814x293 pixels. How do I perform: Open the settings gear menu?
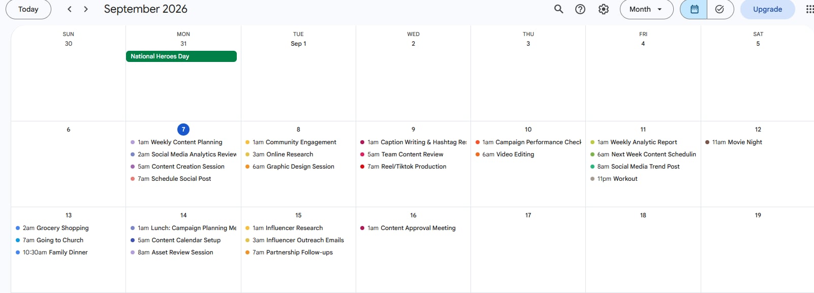(604, 9)
